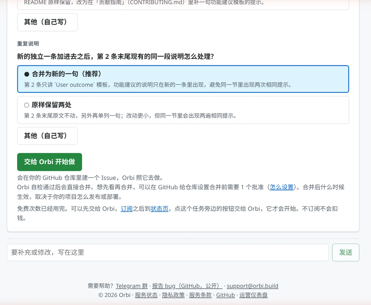Click the 交给 Orbi 开始做 button
The width and height of the screenshot is (371, 305).
tap(49, 162)
